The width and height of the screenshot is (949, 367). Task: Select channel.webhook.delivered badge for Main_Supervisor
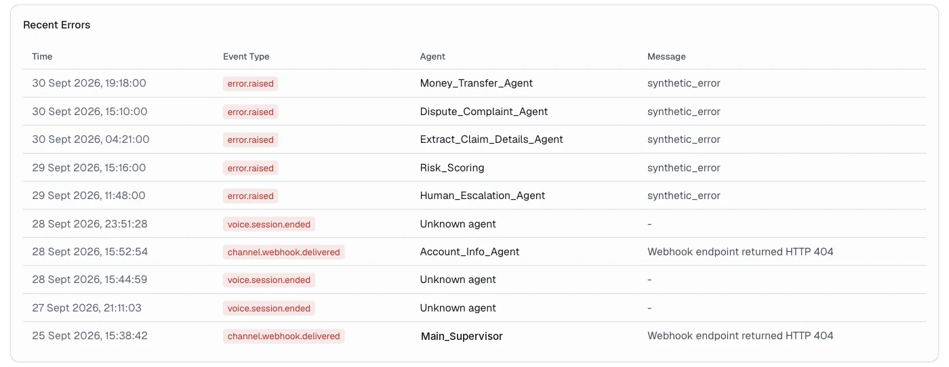(283, 336)
